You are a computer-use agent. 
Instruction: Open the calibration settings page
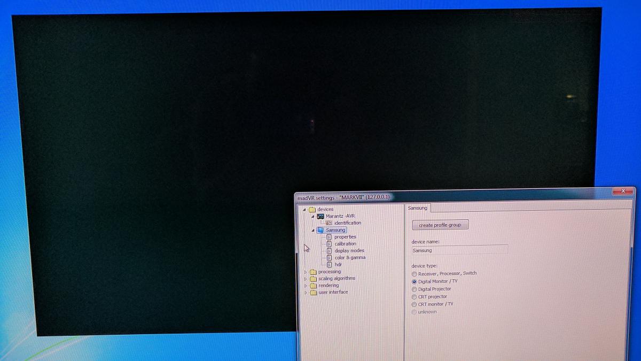pyautogui.click(x=345, y=244)
